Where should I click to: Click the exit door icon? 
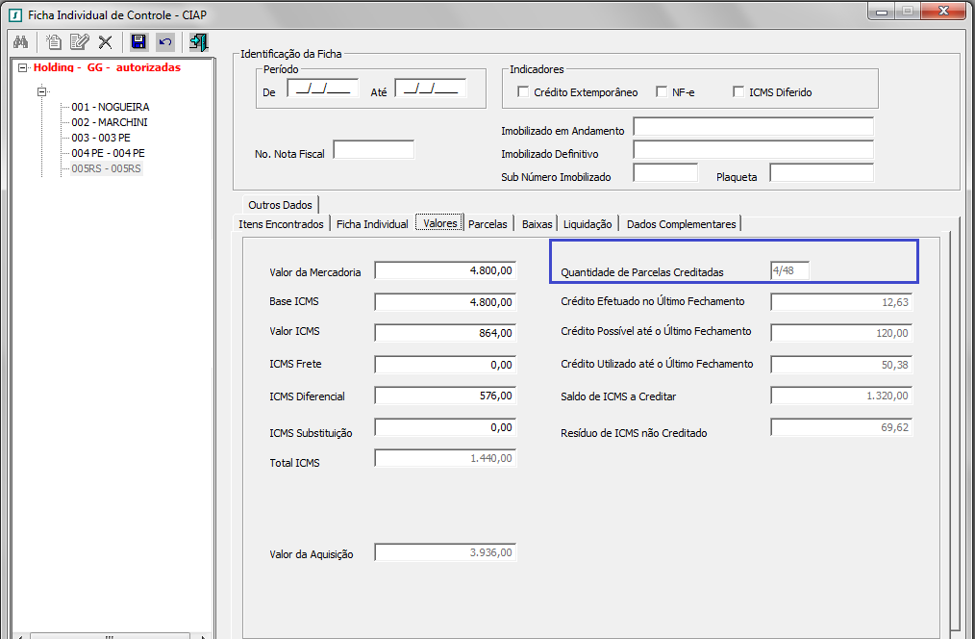[199, 42]
